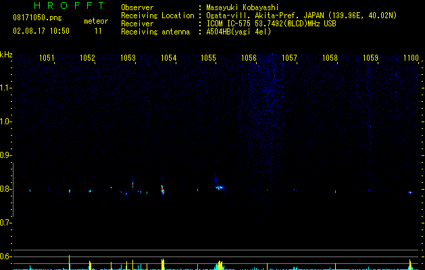The width and height of the screenshot is (425, 270).
Task: Click the 0.7 kHz frequency axis label
Action: pos(5,223)
